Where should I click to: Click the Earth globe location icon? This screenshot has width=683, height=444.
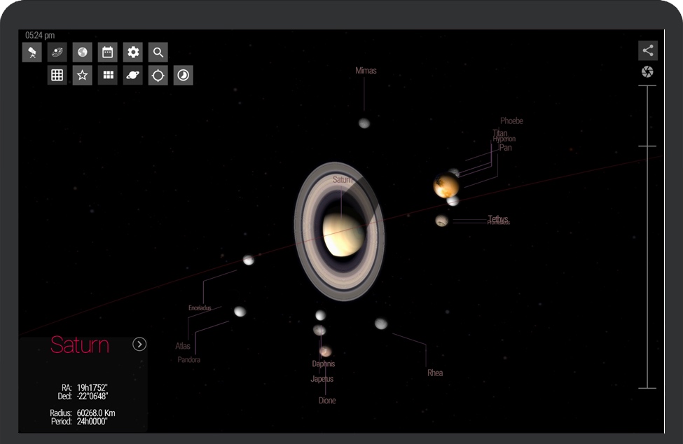point(83,53)
